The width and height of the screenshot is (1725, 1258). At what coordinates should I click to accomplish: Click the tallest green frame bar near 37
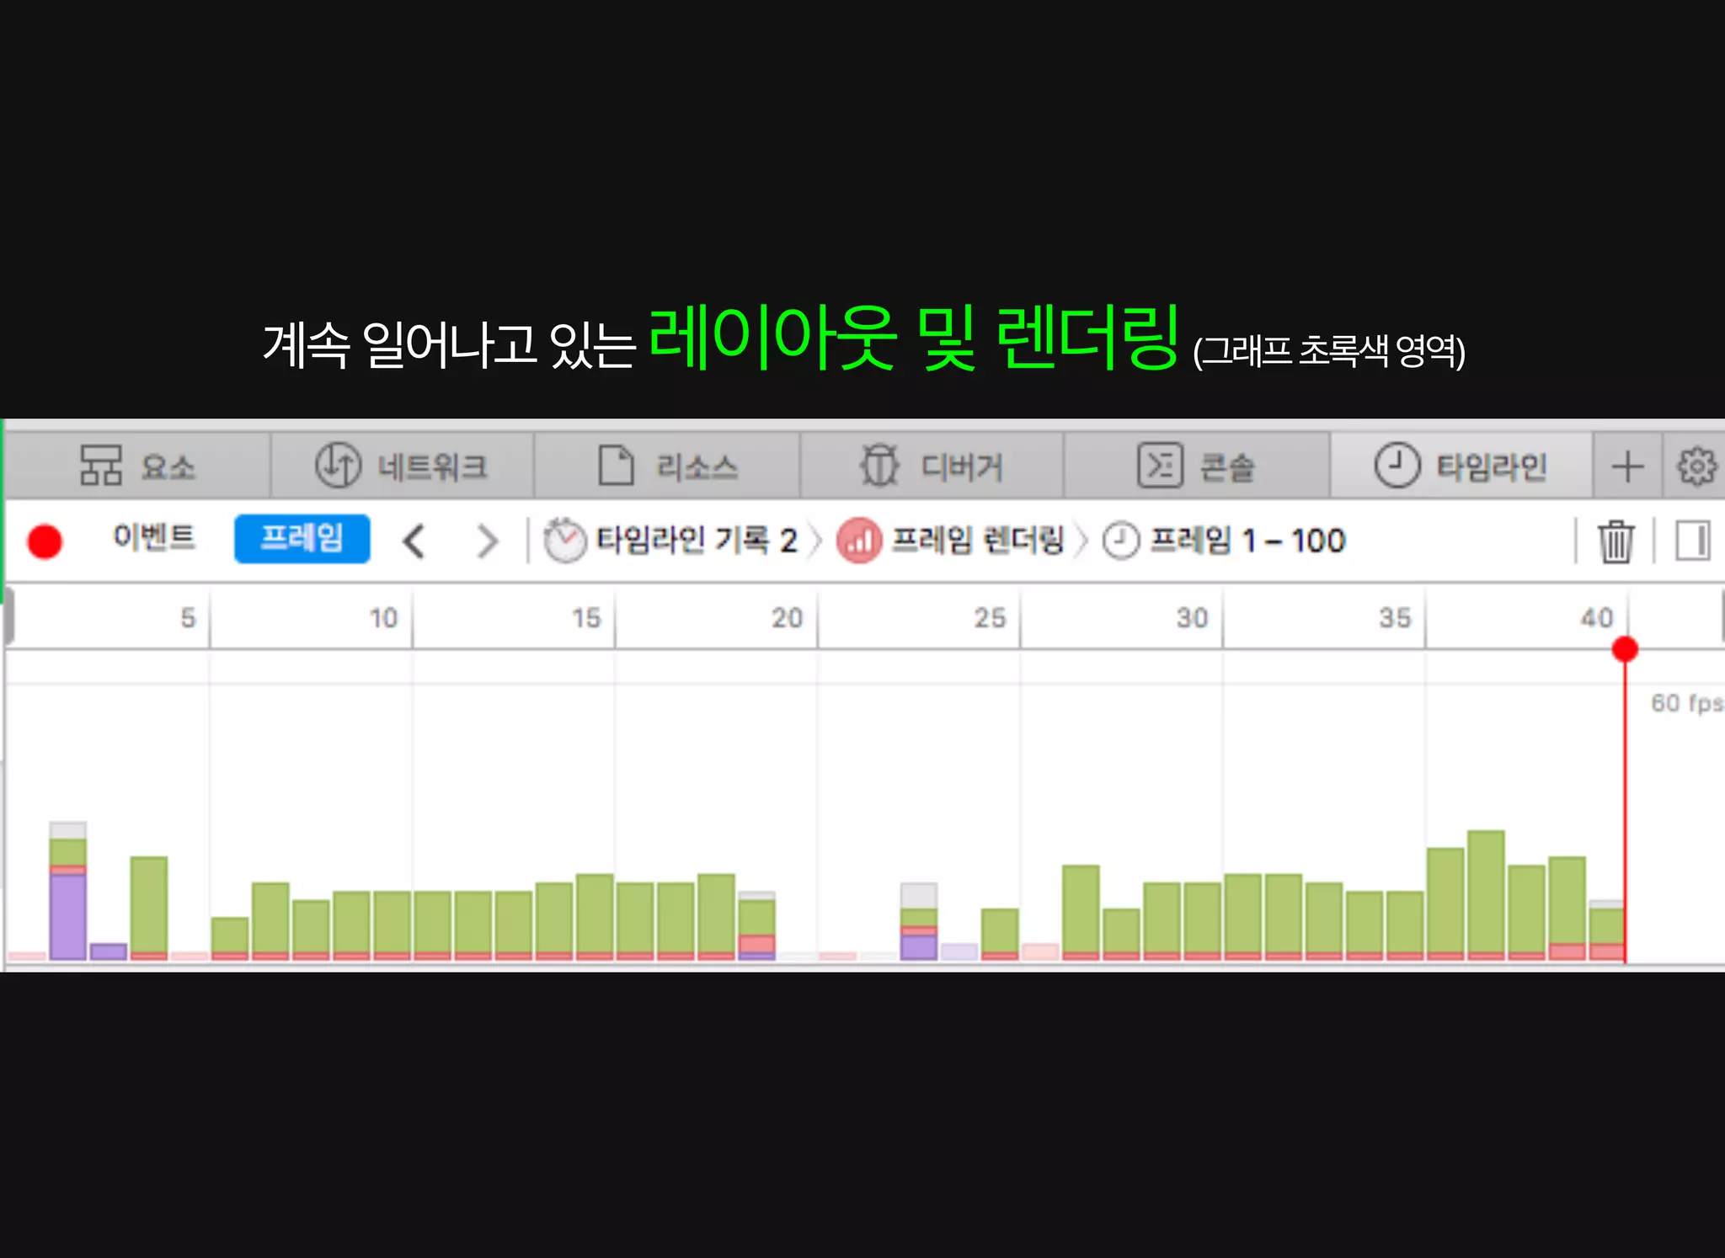pos(1486,895)
